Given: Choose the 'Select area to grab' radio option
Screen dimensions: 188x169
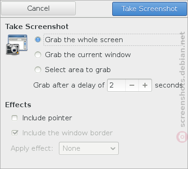Looking at the screenshot, I should [x=38, y=70].
